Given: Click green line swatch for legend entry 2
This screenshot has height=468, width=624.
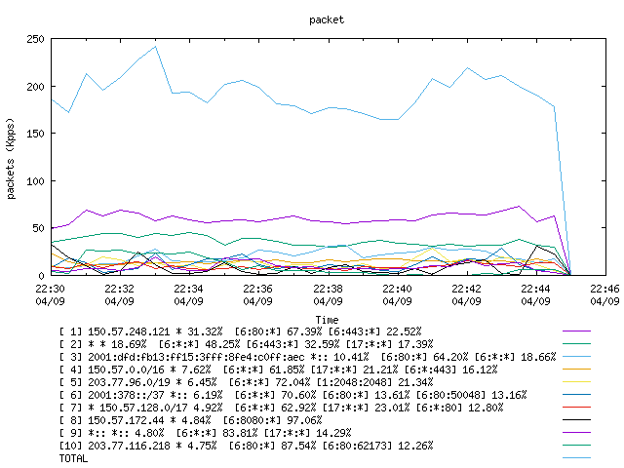Looking at the screenshot, I should pyautogui.click(x=576, y=344).
